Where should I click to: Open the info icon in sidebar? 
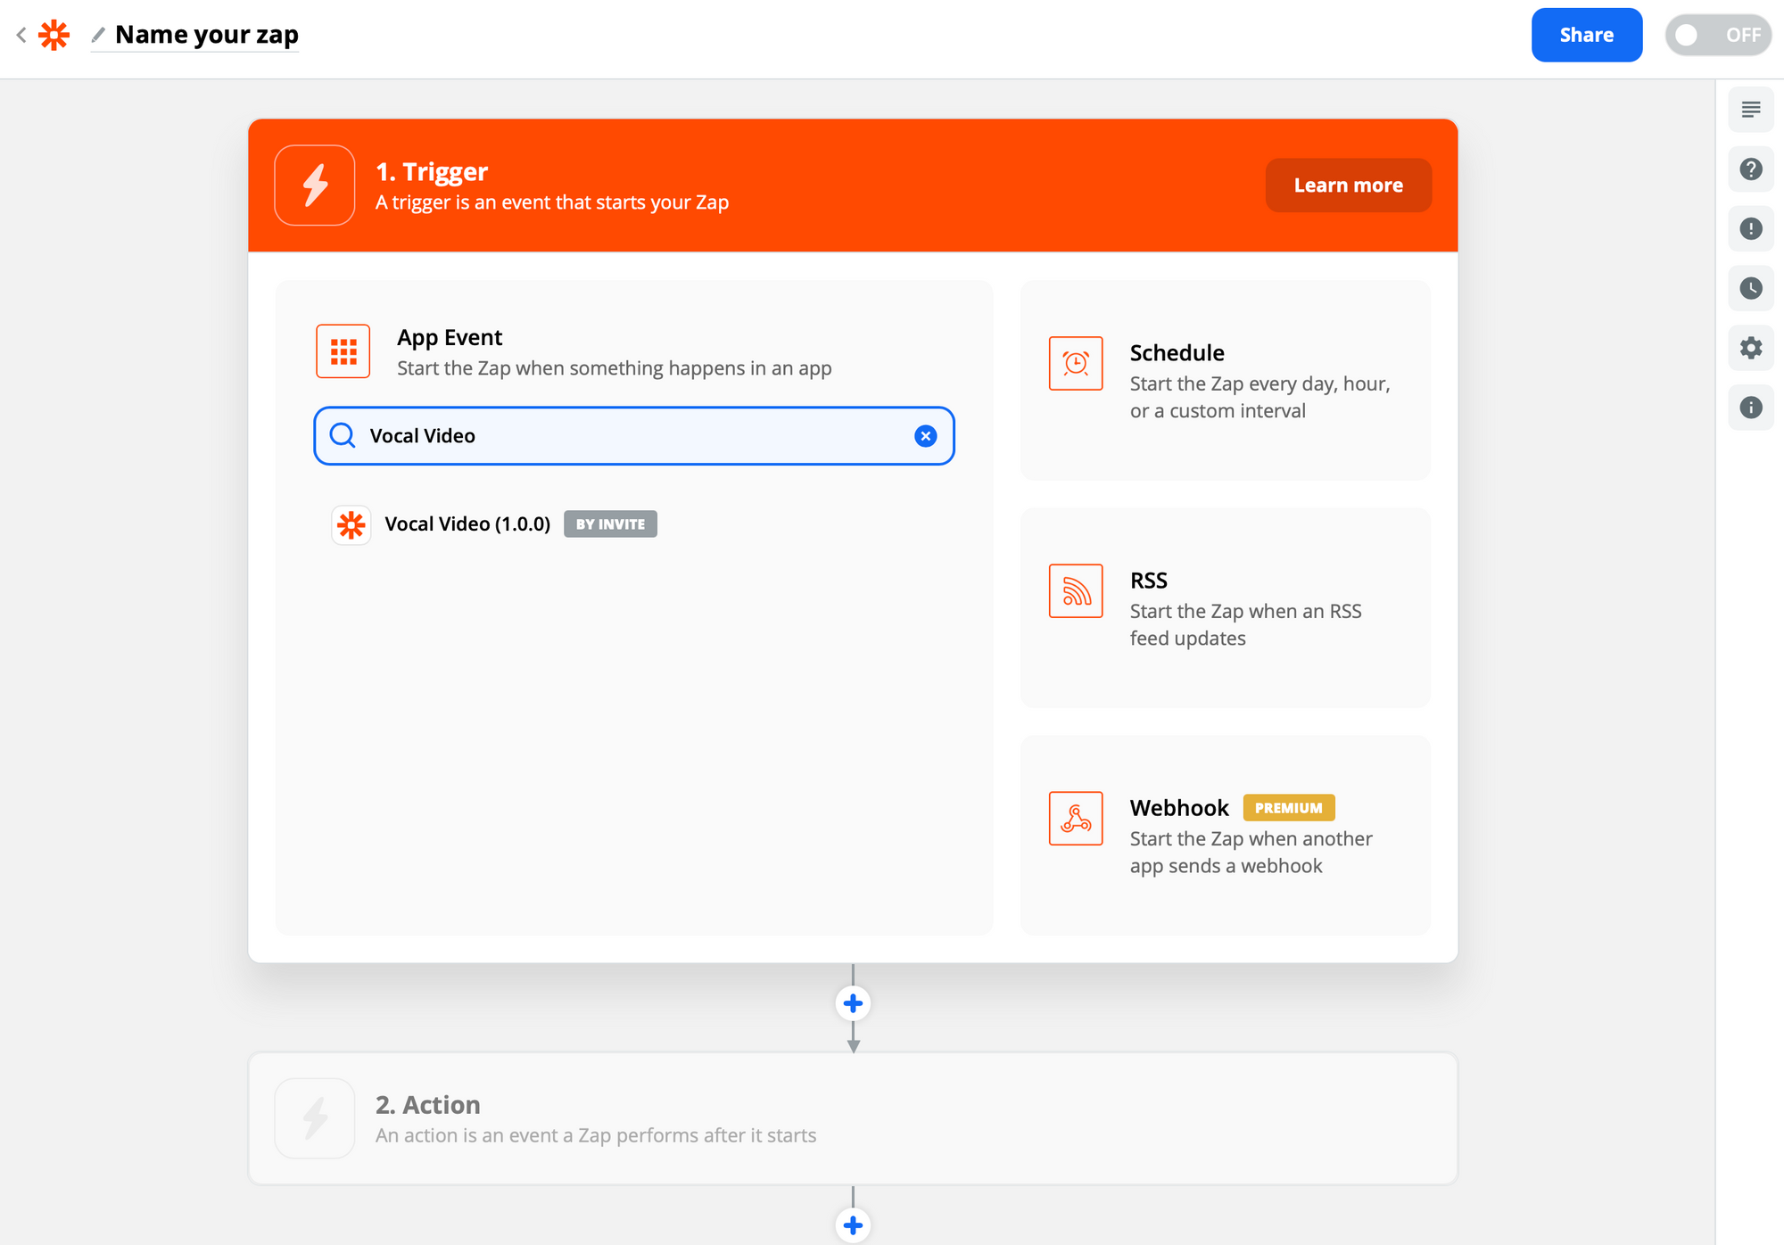(1750, 408)
